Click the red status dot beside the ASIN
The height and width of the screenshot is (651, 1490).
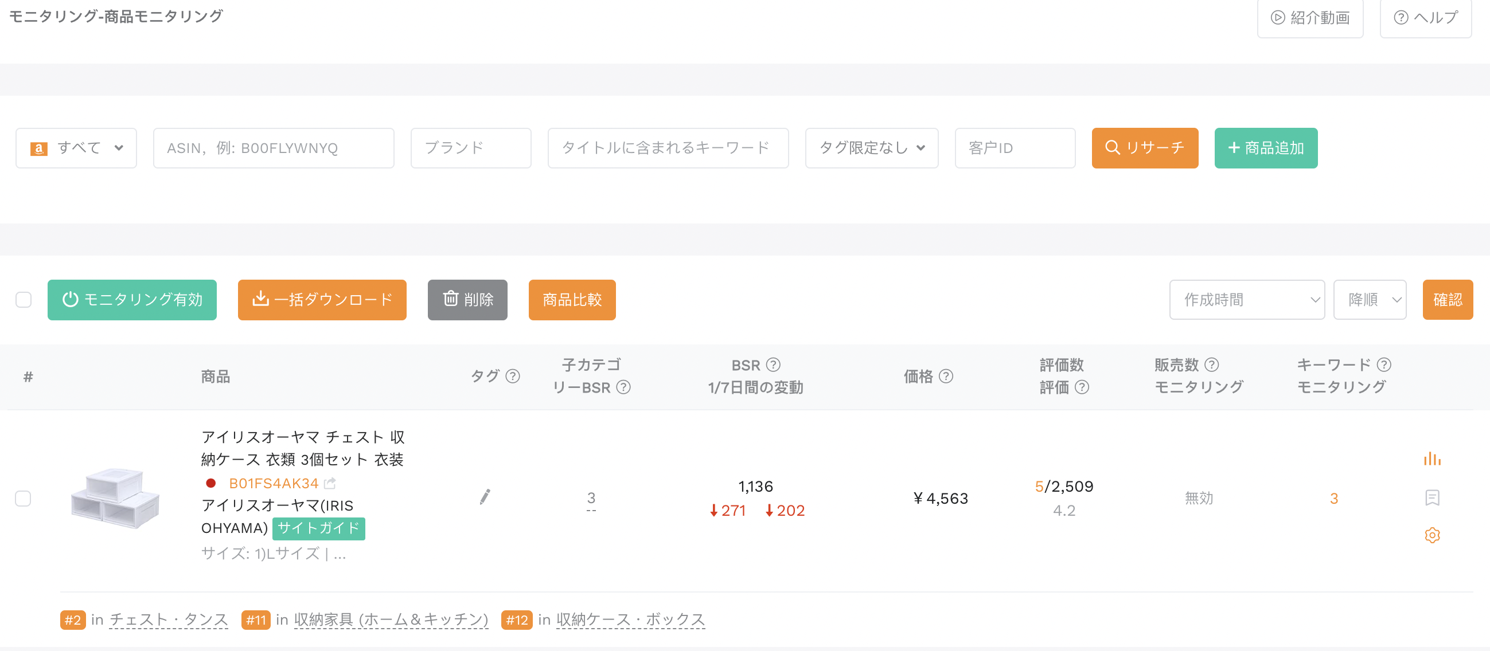pos(210,483)
